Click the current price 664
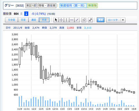139x111 pixels. tap(16, 14)
